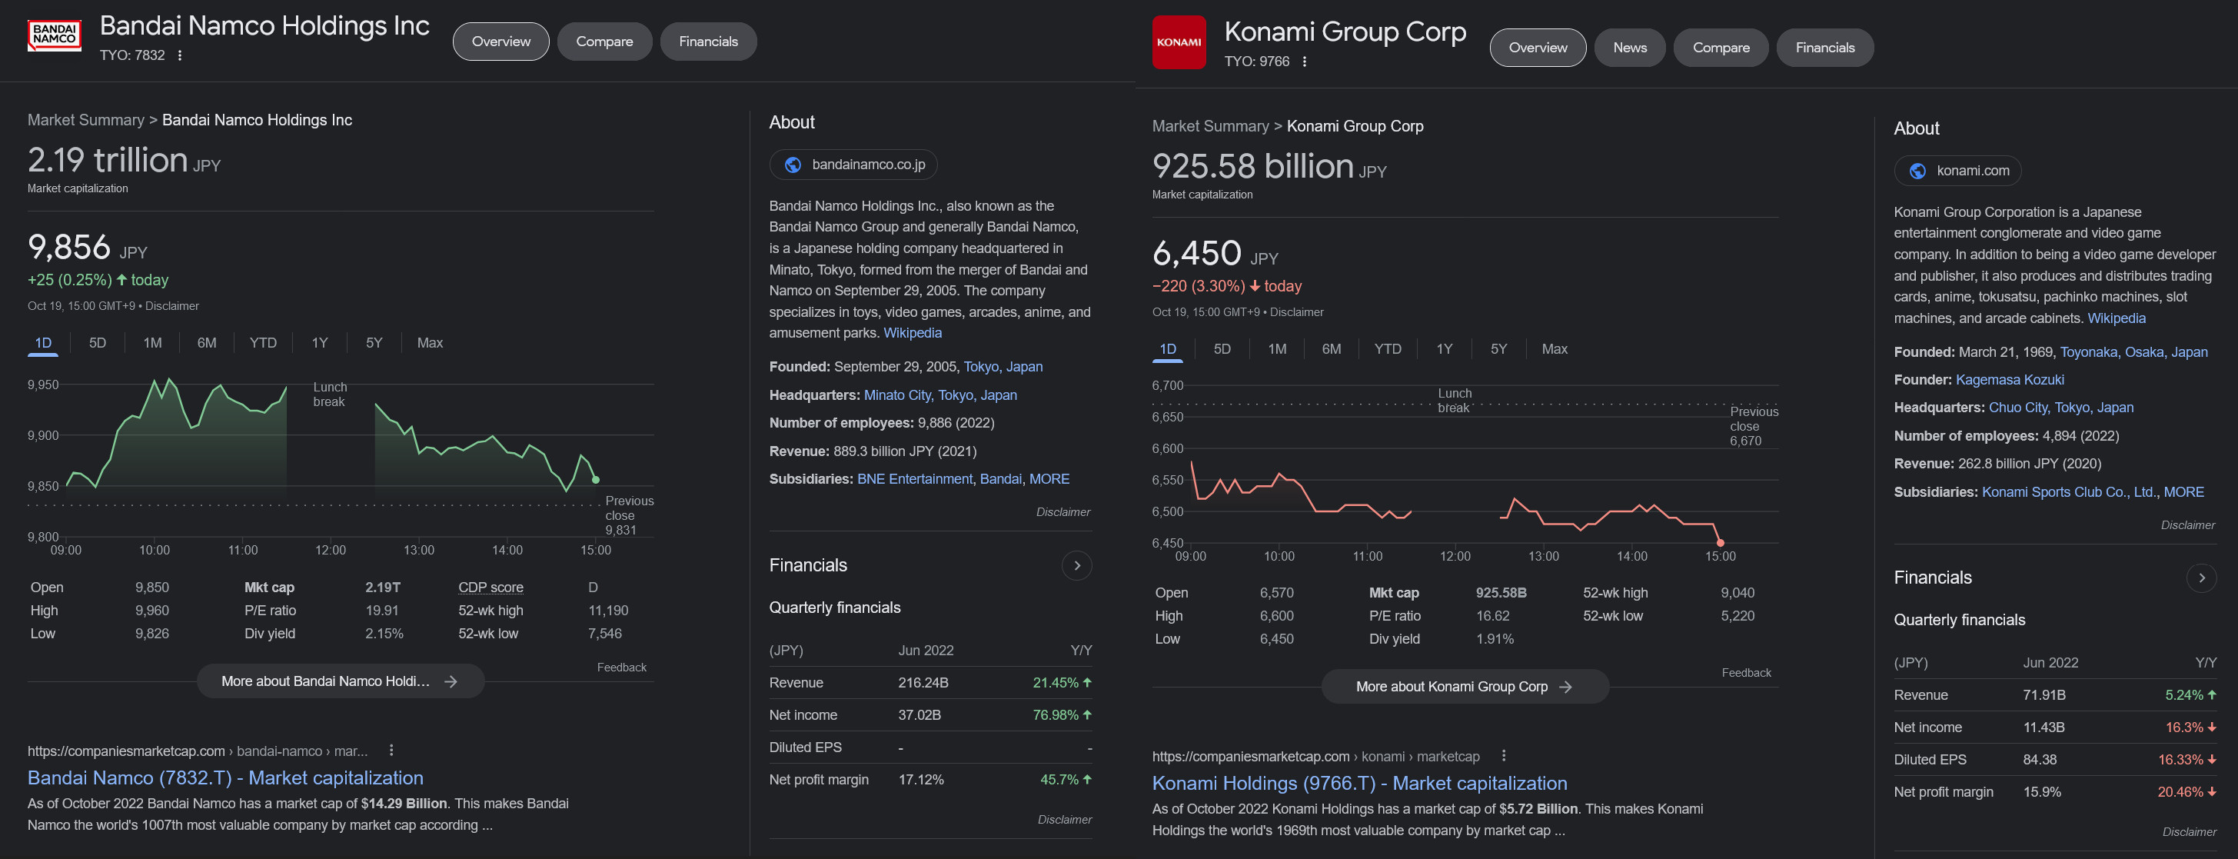Click More about Bandai Namco Holdings button
Screen dimensions: 2238x859
point(340,681)
